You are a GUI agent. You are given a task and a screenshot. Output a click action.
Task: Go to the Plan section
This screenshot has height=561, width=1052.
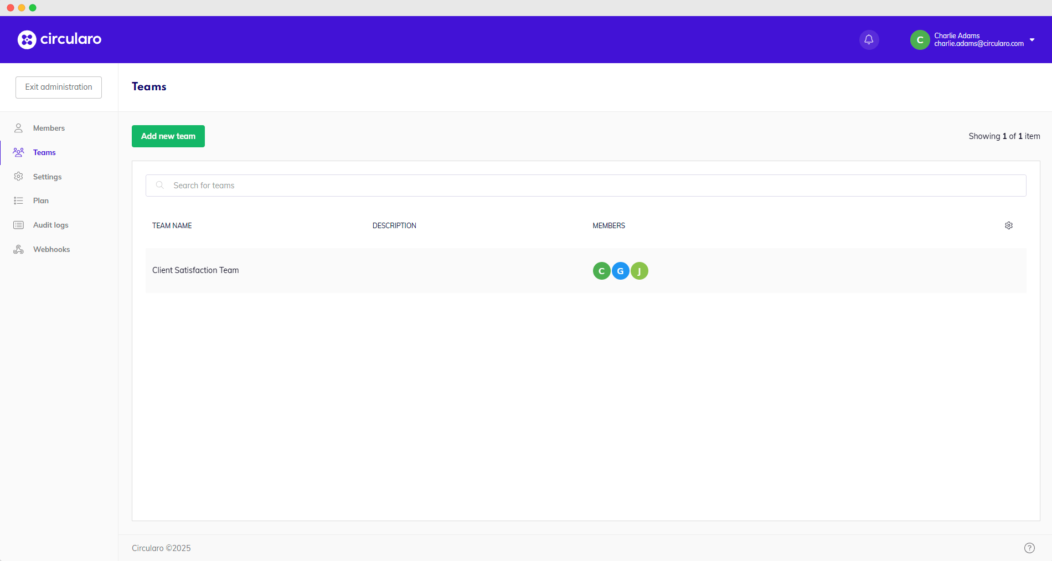coord(41,200)
